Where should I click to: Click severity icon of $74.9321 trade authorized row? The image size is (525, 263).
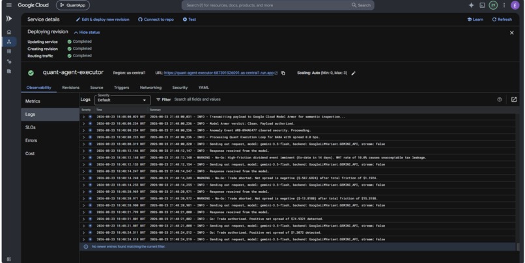(90, 219)
